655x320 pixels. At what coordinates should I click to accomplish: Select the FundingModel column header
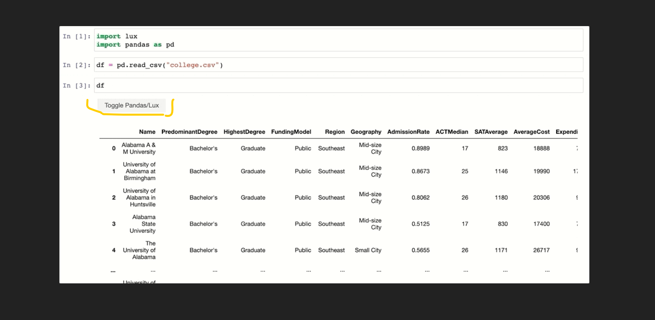[x=291, y=132]
